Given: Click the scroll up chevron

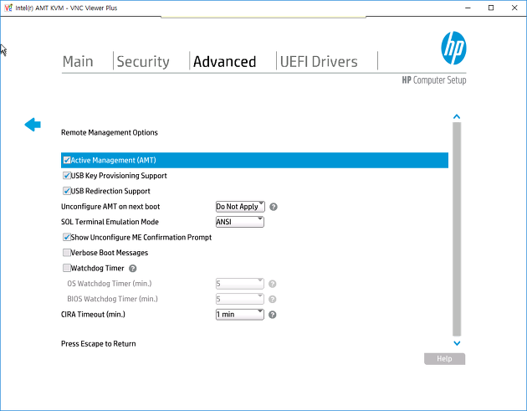Looking at the screenshot, I should pyautogui.click(x=457, y=116).
